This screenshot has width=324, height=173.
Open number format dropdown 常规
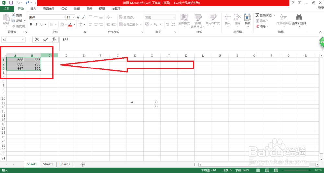pos(174,18)
